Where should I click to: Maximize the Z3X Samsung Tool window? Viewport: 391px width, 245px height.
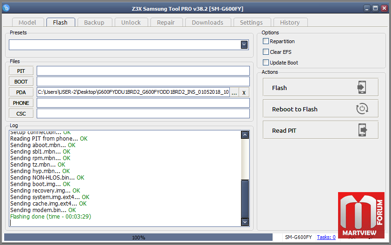click(x=376, y=8)
